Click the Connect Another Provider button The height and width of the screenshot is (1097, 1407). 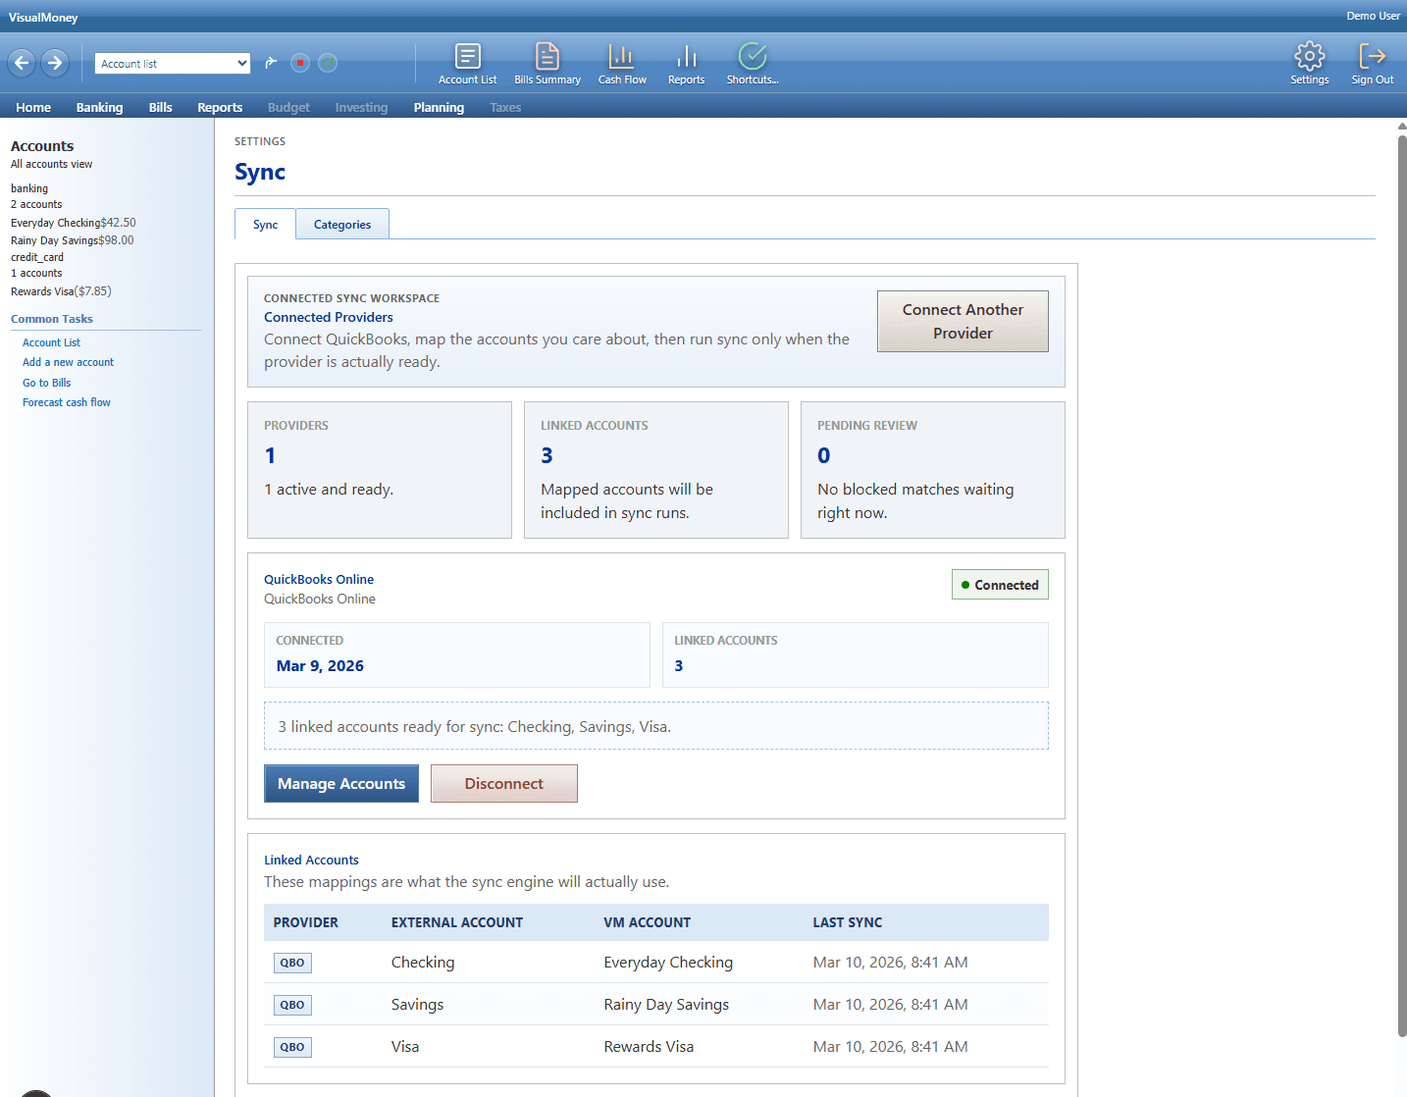click(x=963, y=321)
